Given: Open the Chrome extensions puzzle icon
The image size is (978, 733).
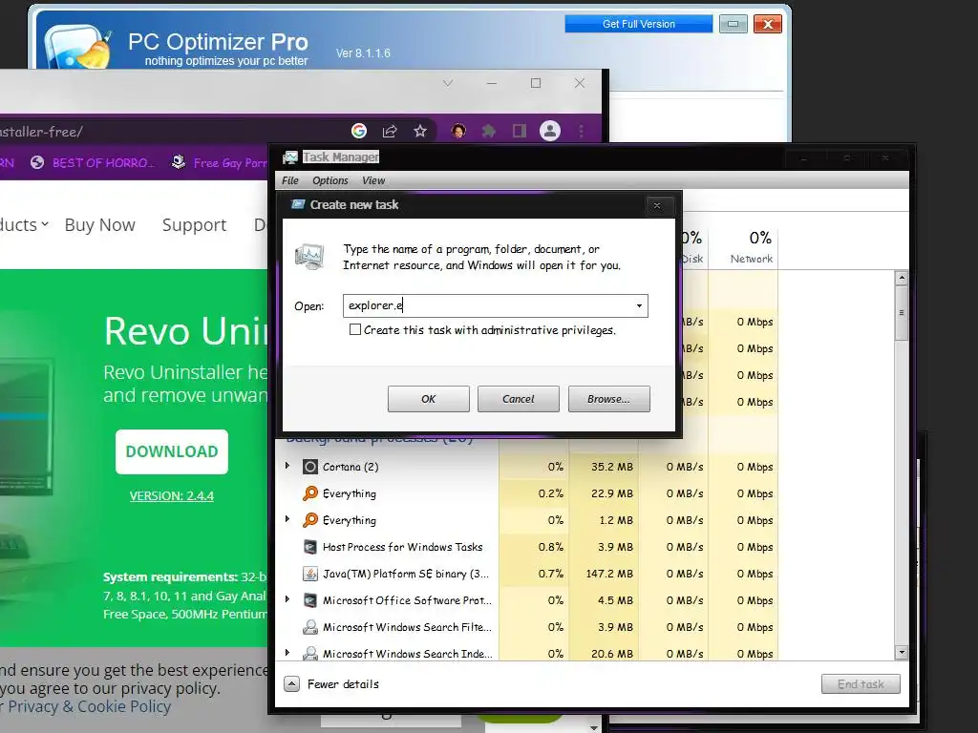Looking at the screenshot, I should 489,131.
